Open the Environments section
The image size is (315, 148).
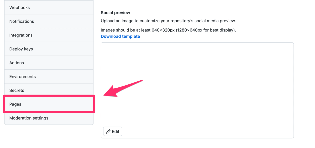[49, 77]
